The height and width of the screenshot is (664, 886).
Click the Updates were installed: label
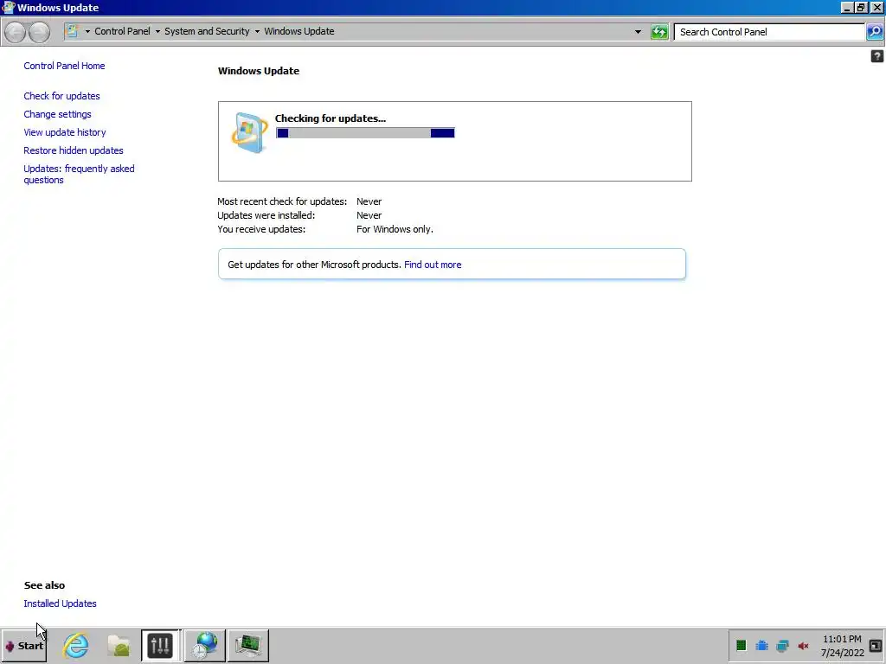point(266,215)
